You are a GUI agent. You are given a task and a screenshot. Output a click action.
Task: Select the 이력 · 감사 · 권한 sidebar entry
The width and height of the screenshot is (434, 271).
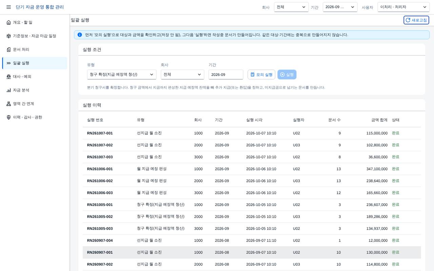(35, 117)
